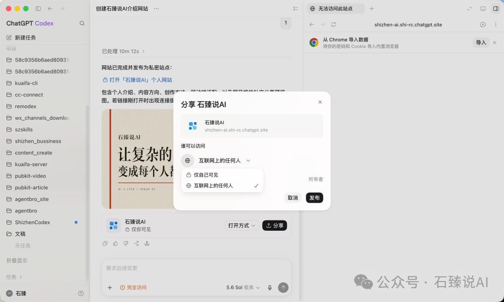Select 仅自己可见 option
The width and height of the screenshot is (504, 302).
(x=223, y=175)
